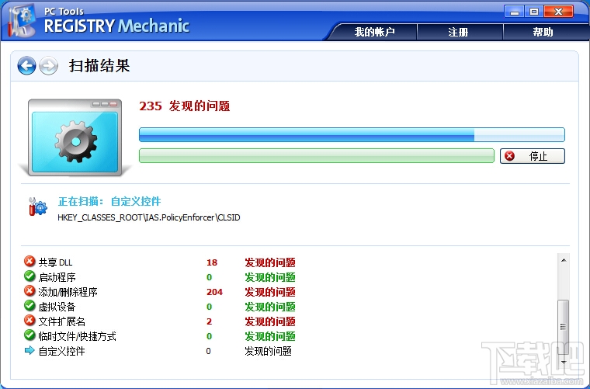590x389 pixels.
Task: Click the red error icon beside 共享 DLL
Action: click(29, 261)
